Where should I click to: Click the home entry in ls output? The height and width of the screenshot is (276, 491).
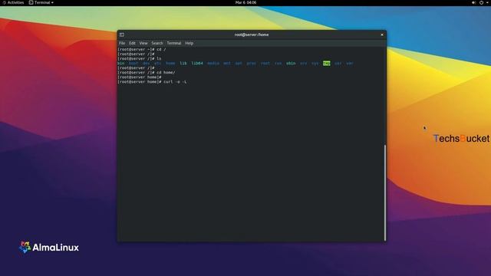click(x=170, y=63)
